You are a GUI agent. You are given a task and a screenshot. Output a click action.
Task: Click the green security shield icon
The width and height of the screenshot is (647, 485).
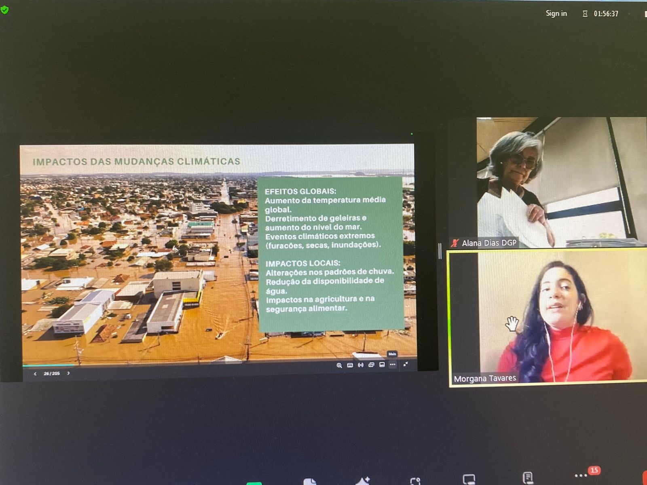tap(4, 10)
